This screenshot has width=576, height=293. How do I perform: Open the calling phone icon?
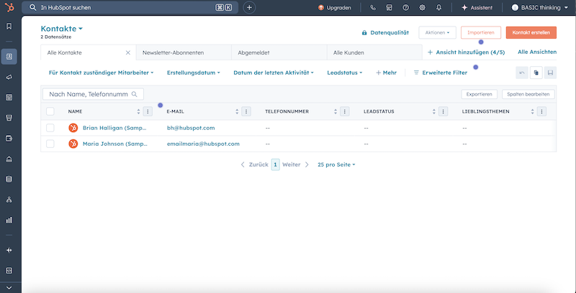[x=372, y=7]
